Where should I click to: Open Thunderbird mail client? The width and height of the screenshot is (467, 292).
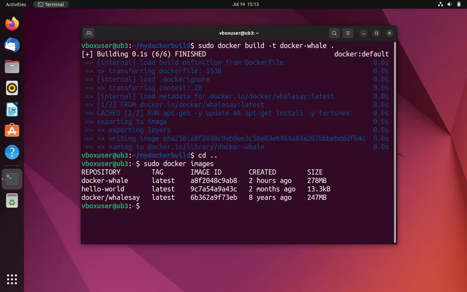point(12,45)
